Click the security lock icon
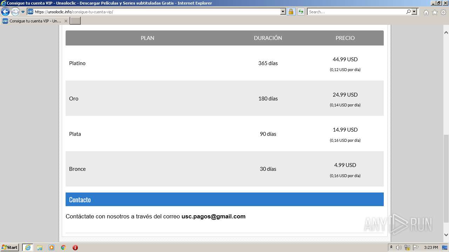This screenshot has height=252, width=449. [x=291, y=12]
